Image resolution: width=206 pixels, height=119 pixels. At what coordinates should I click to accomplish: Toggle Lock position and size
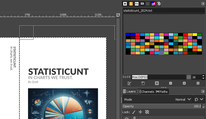pos(140,112)
